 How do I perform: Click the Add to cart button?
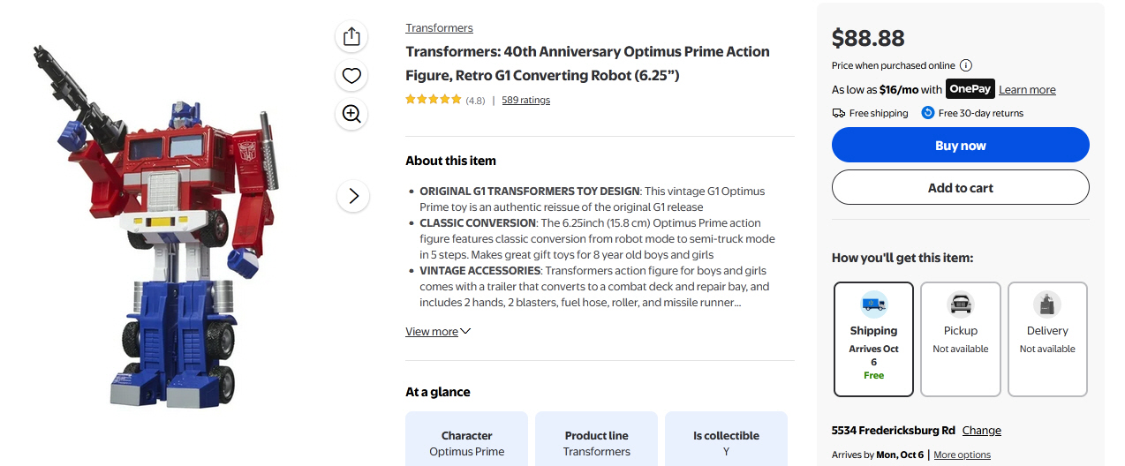[x=960, y=188]
